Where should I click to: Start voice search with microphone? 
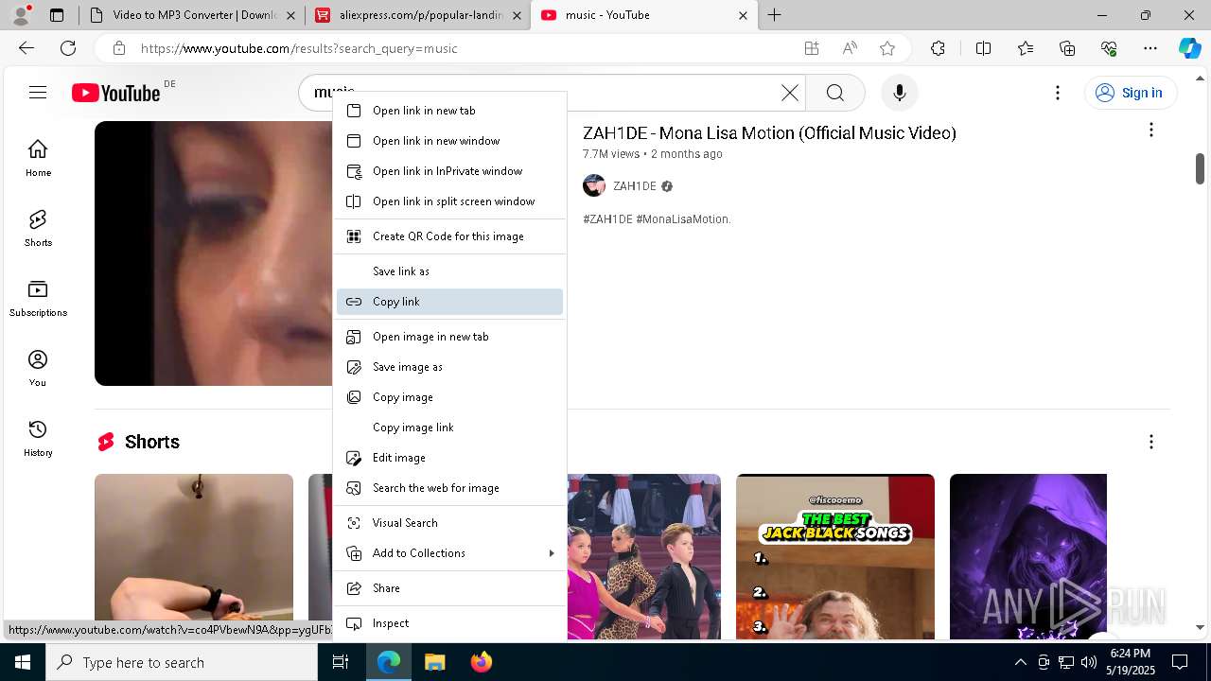coord(899,93)
